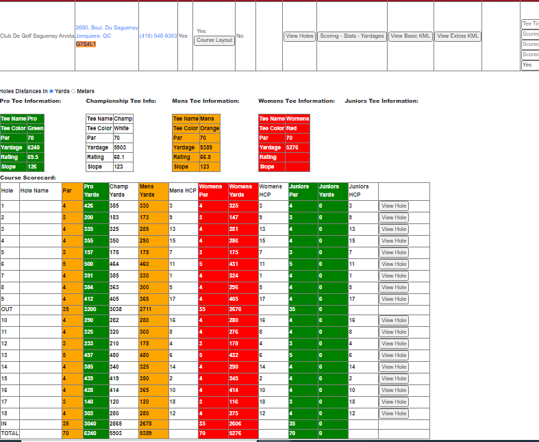This screenshot has width=539, height=442.
Task: Click View Hole for hole 5
Action: tap(394, 253)
